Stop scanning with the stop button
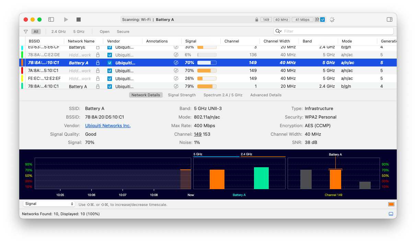The height and width of the screenshot is (244, 416). click(79, 20)
